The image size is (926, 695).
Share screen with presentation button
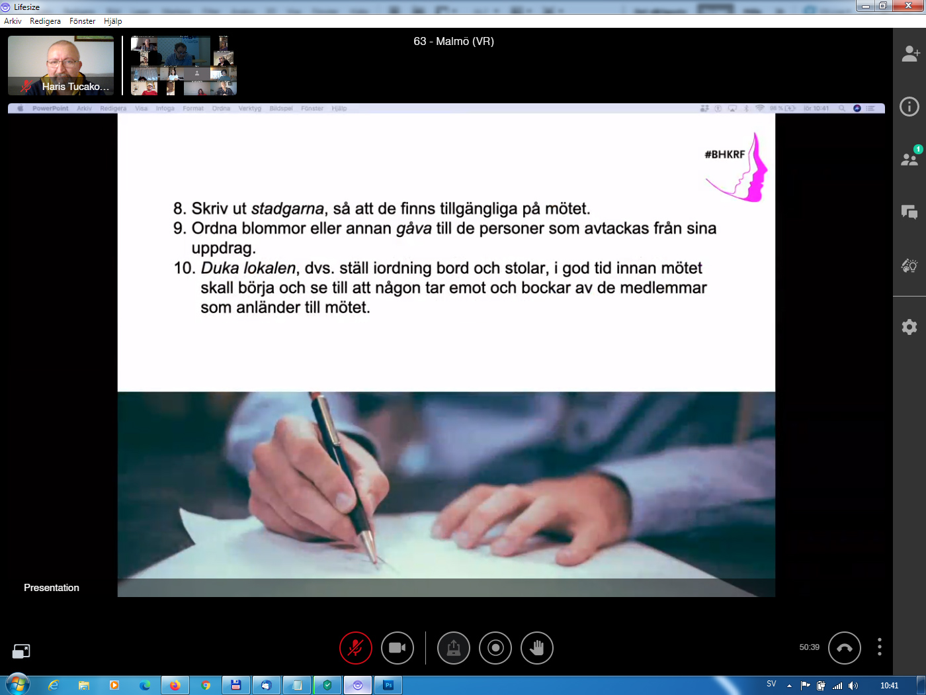point(453,648)
